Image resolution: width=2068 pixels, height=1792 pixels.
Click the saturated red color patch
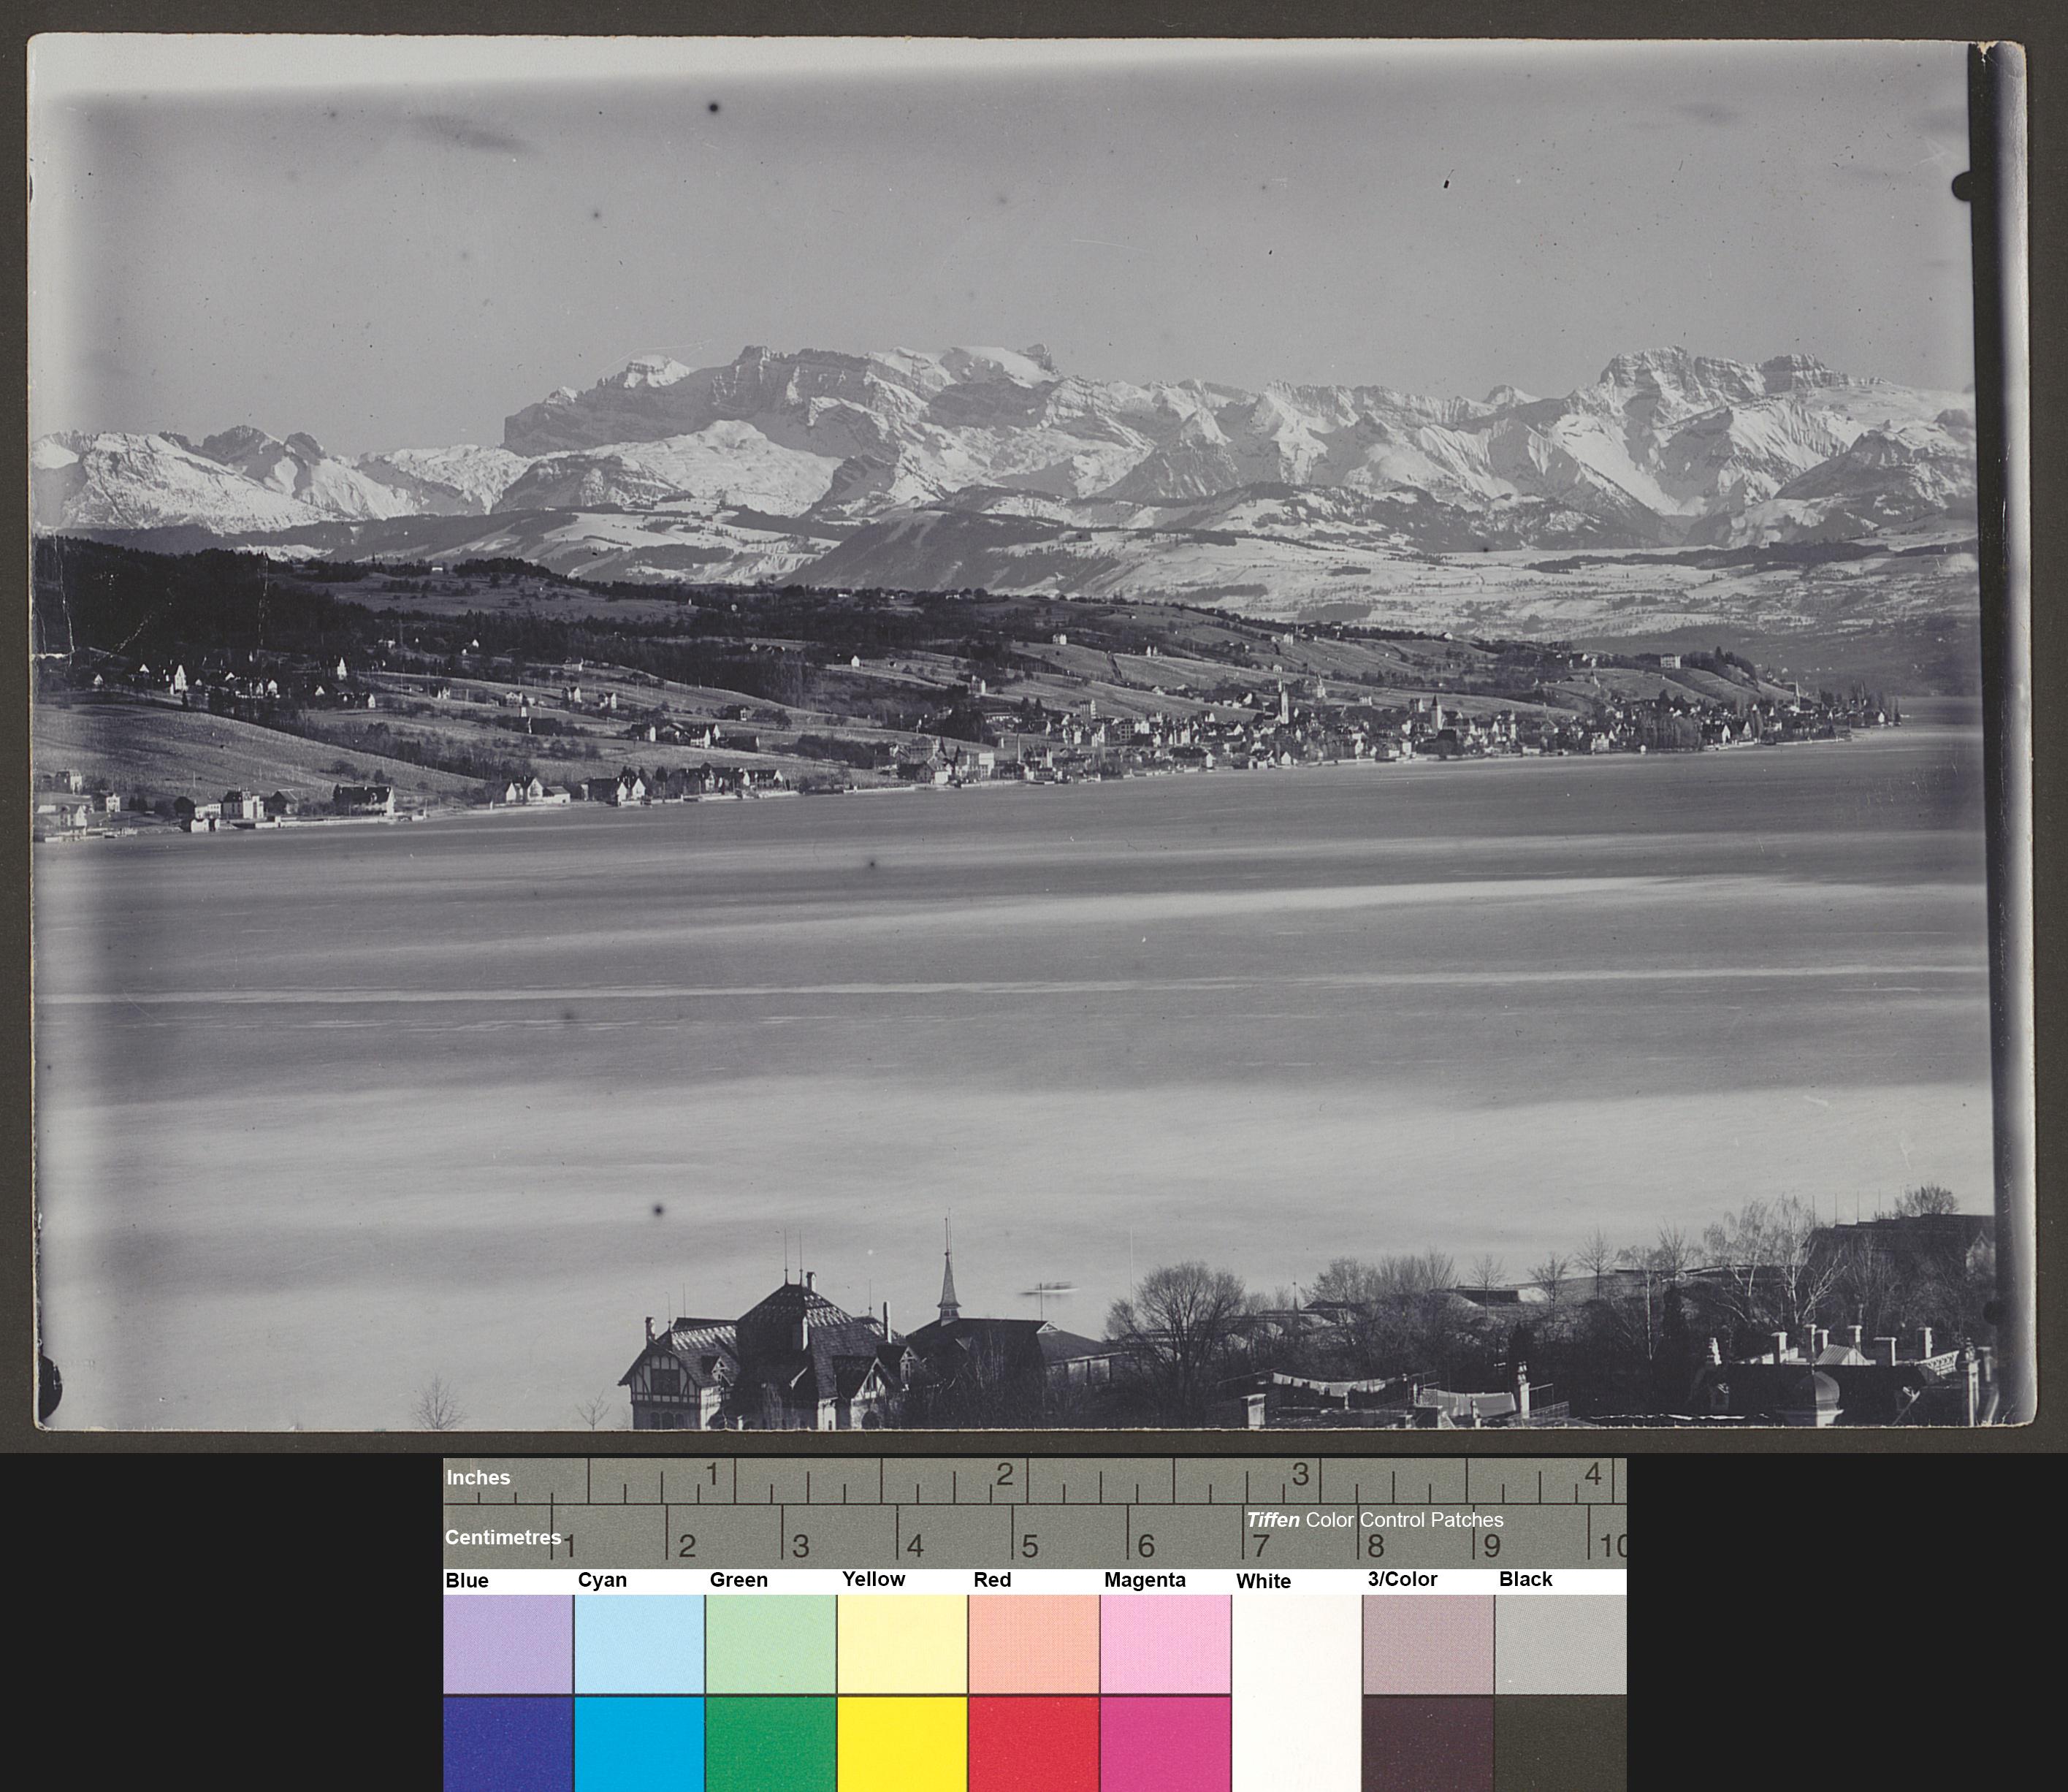coord(1034,1744)
